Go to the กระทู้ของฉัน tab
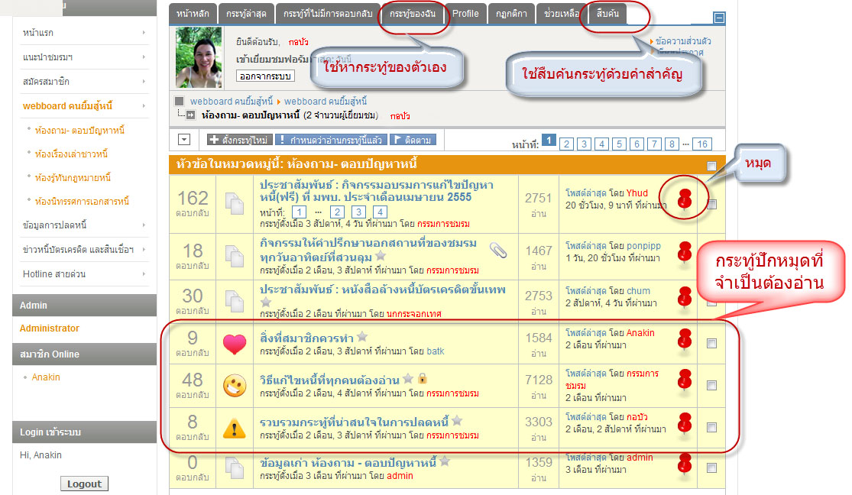 (x=413, y=14)
